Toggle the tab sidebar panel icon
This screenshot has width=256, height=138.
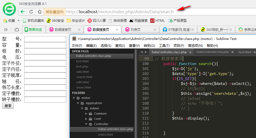(x=6, y=29)
